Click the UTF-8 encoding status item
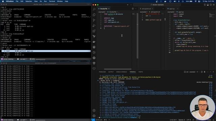The image size is (216, 121). tap(189, 120)
